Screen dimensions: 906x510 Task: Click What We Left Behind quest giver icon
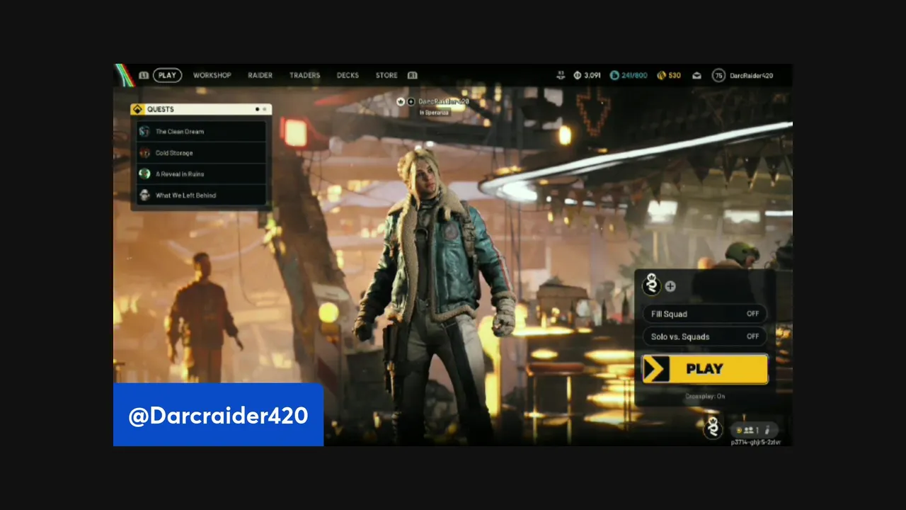[x=144, y=195]
